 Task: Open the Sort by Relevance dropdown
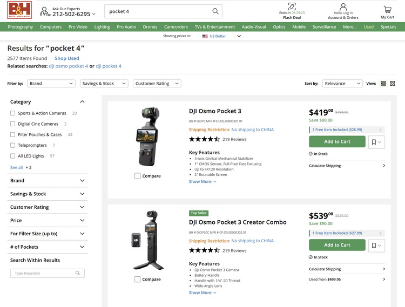342,83
